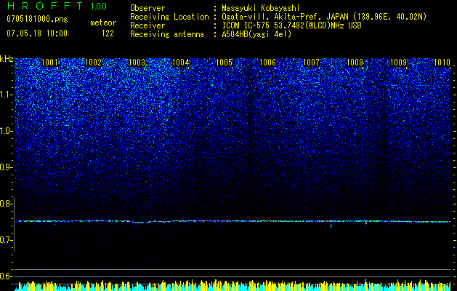Click the 1.1 frequency axis label
457x291 pixels.
pyautogui.click(x=6, y=95)
